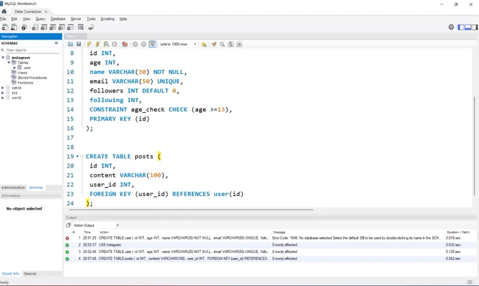
Task: Rollback the current transaction
Action: point(144,44)
